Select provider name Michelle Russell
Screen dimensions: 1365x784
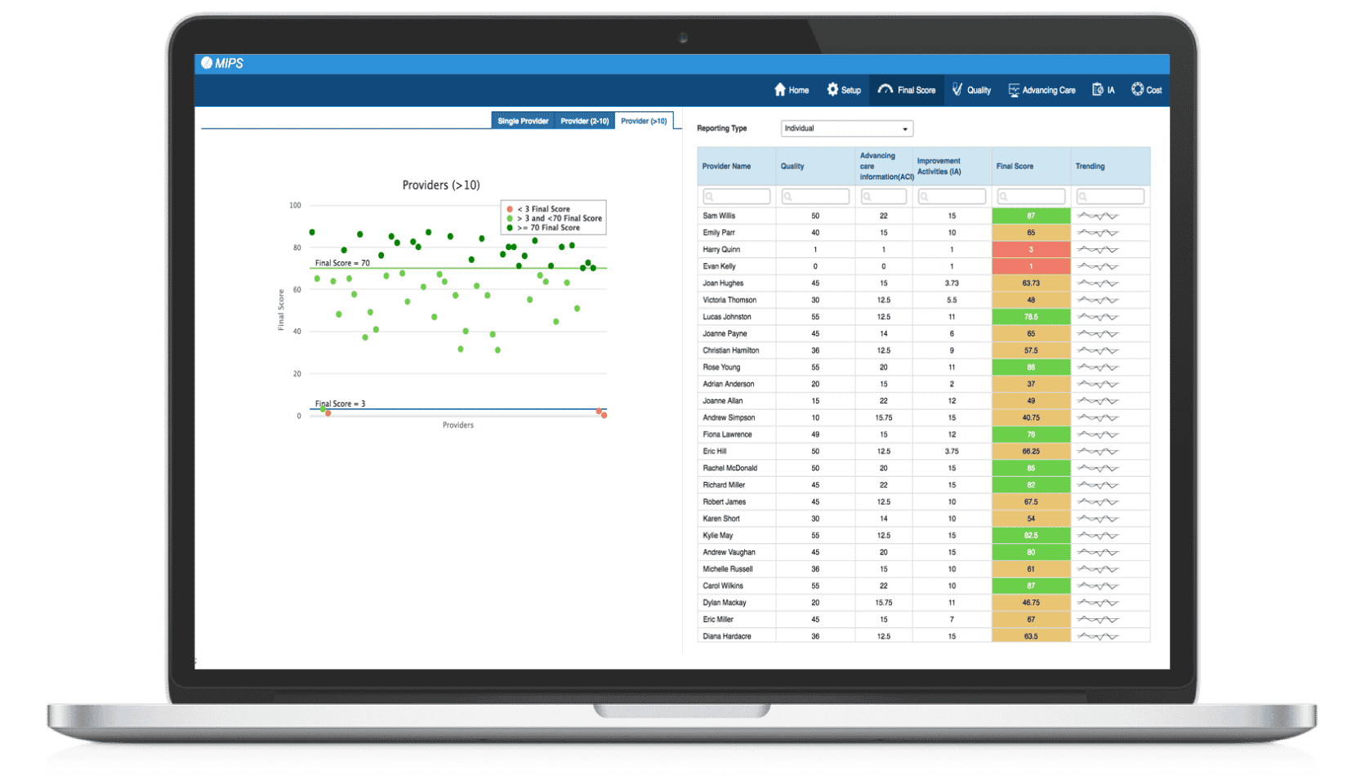pyautogui.click(x=728, y=569)
